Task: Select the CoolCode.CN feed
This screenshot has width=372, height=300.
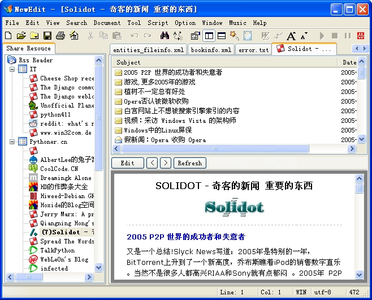Action: click(59, 169)
